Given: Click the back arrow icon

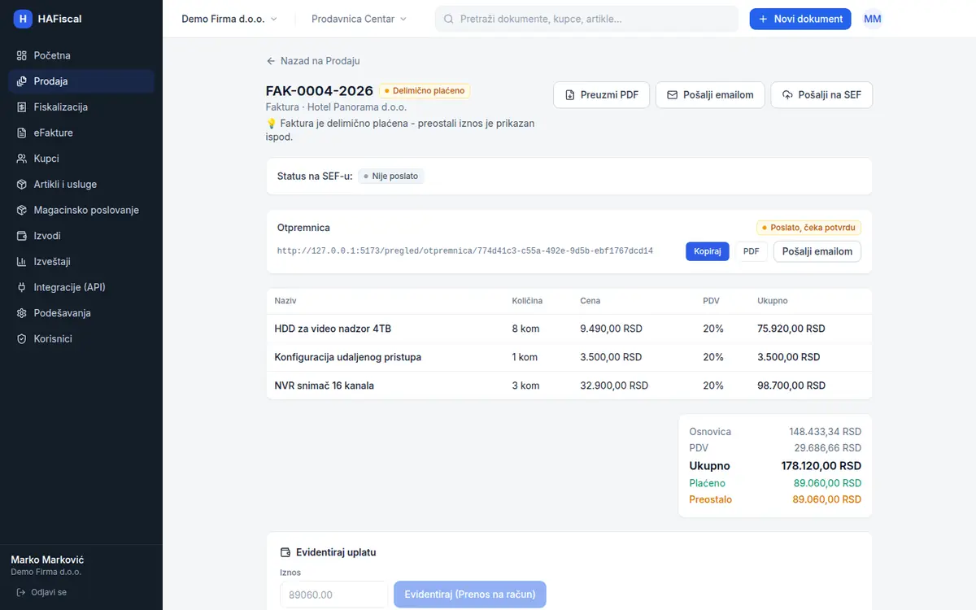Looking at the screenshot, I should tap(271, 61).
